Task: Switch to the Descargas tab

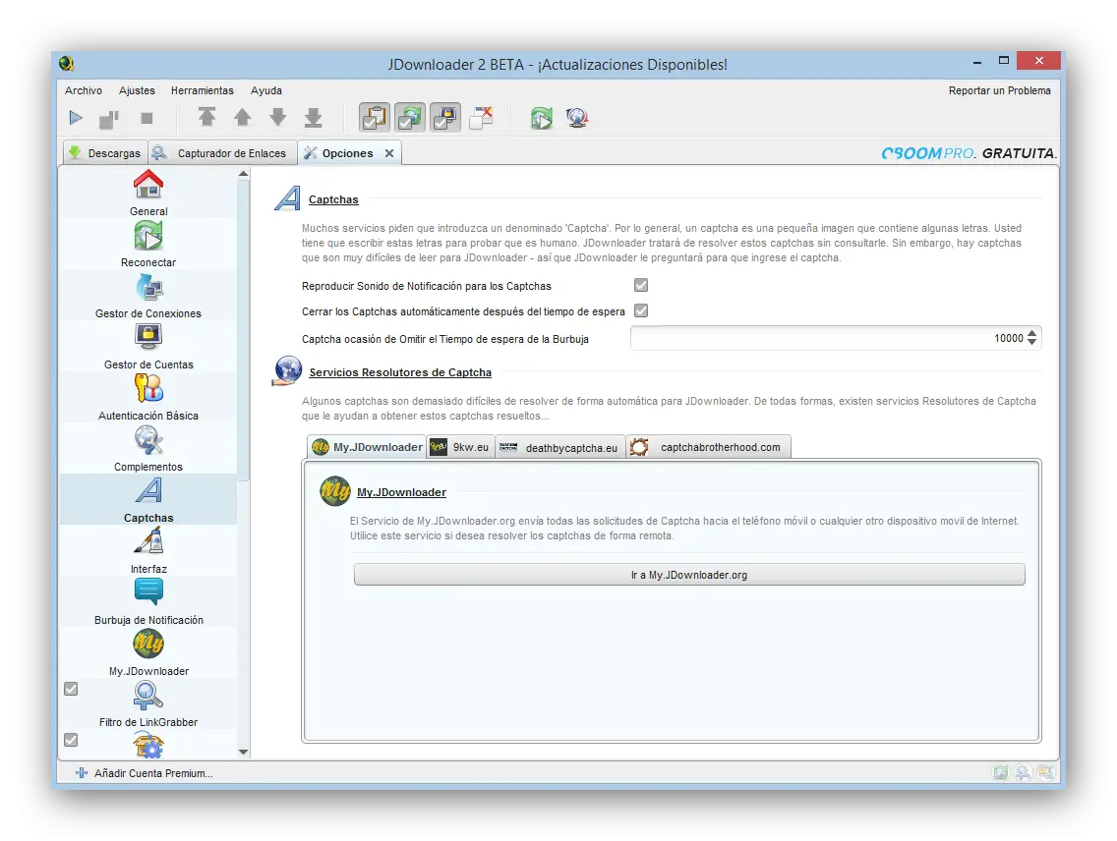Action: [x=105, y=153]
